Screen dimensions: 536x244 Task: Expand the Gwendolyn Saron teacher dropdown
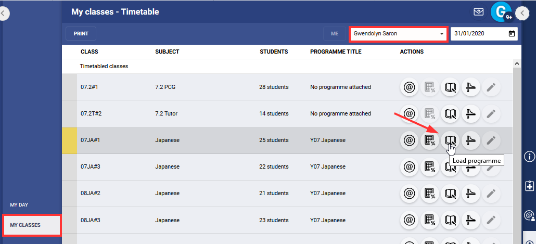point(399,34)
